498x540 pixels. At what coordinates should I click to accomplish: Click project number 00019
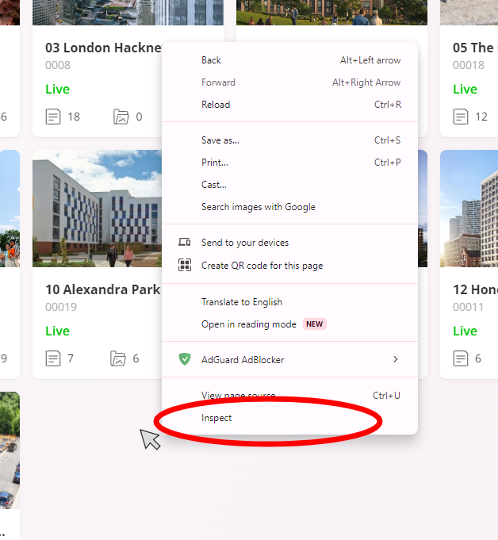[61, 307]
